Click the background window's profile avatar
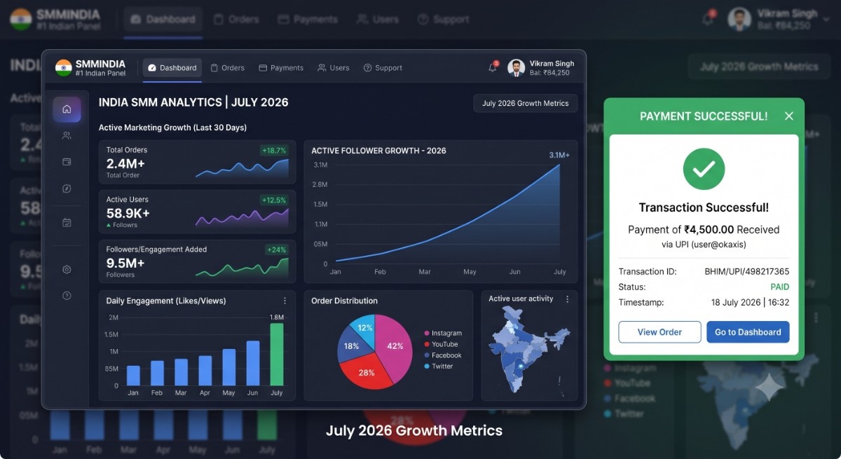841x459 pixels. coord(739,19)
